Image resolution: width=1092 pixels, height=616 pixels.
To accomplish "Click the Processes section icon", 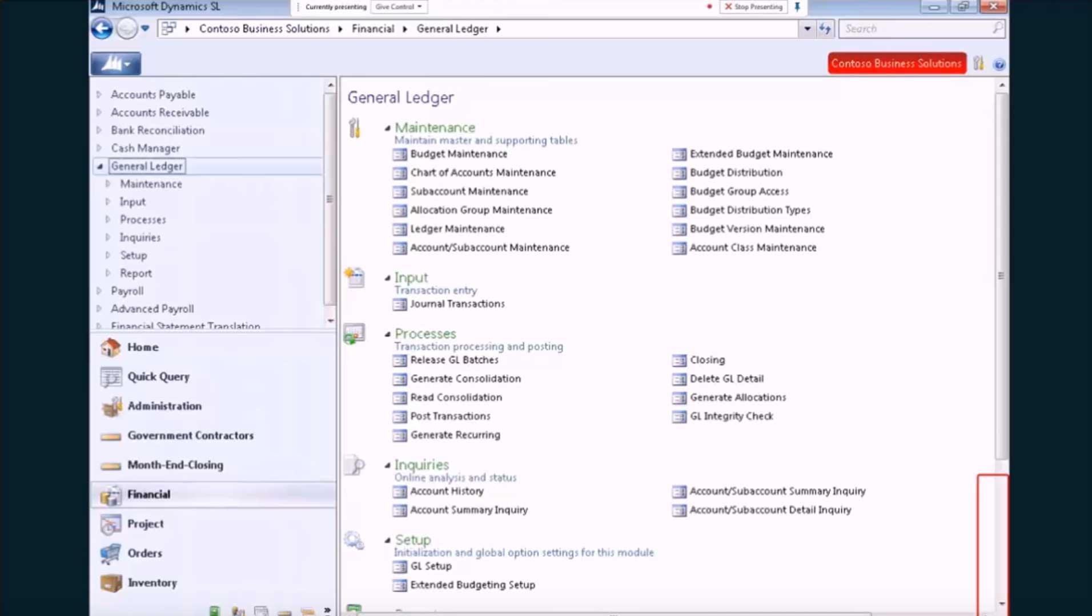I will point(354,334).
